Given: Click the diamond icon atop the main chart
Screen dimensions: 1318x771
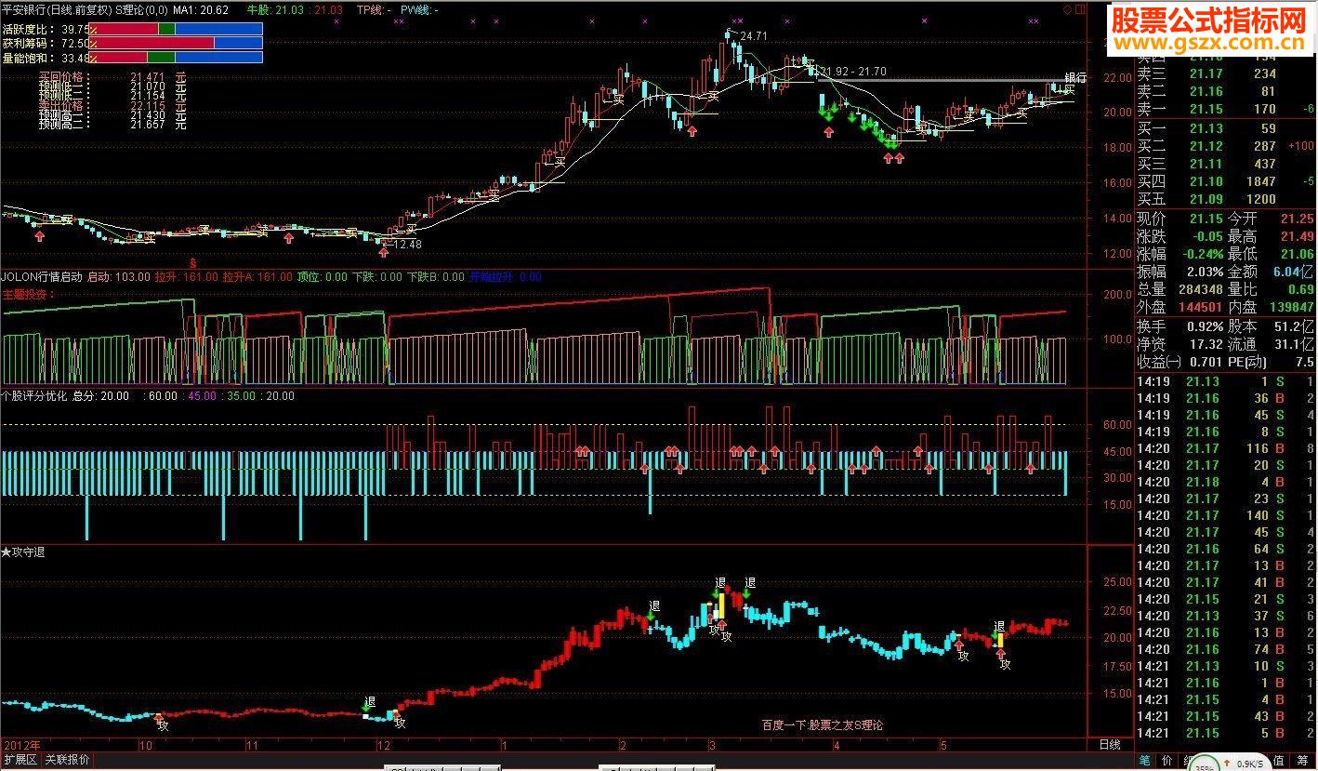Looking at the screenshot, I should coord(1068,8).
